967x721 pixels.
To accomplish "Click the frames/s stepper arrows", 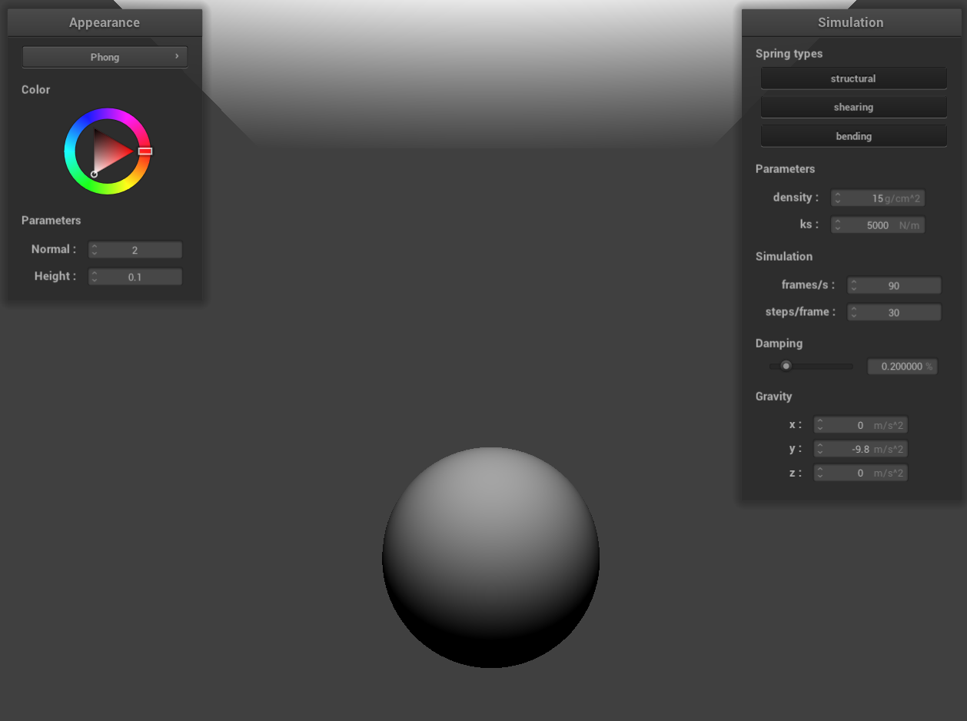I will 853,286.
